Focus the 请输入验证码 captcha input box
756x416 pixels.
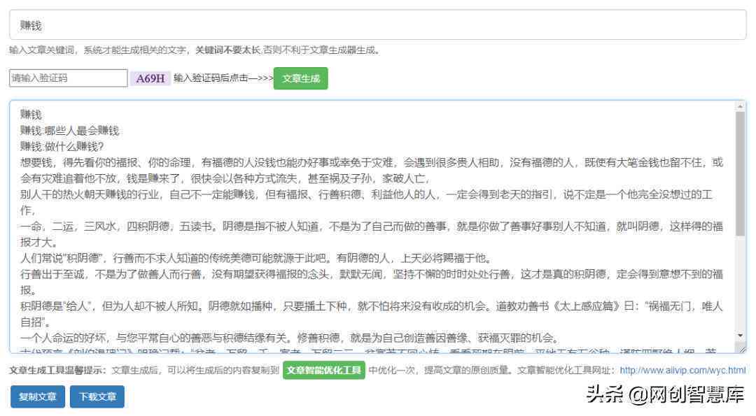coord(69,78)
